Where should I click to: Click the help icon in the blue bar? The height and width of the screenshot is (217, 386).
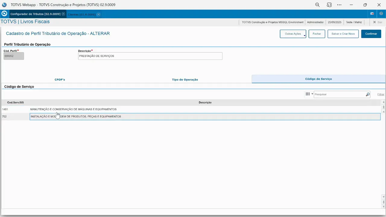click(381, 14)
